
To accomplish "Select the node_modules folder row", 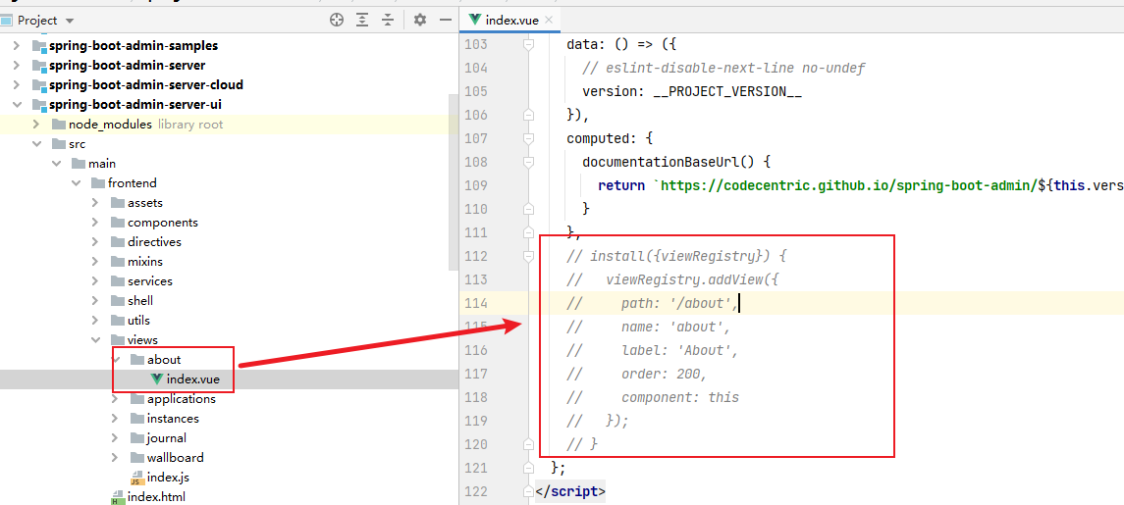I will pos(229,125).
